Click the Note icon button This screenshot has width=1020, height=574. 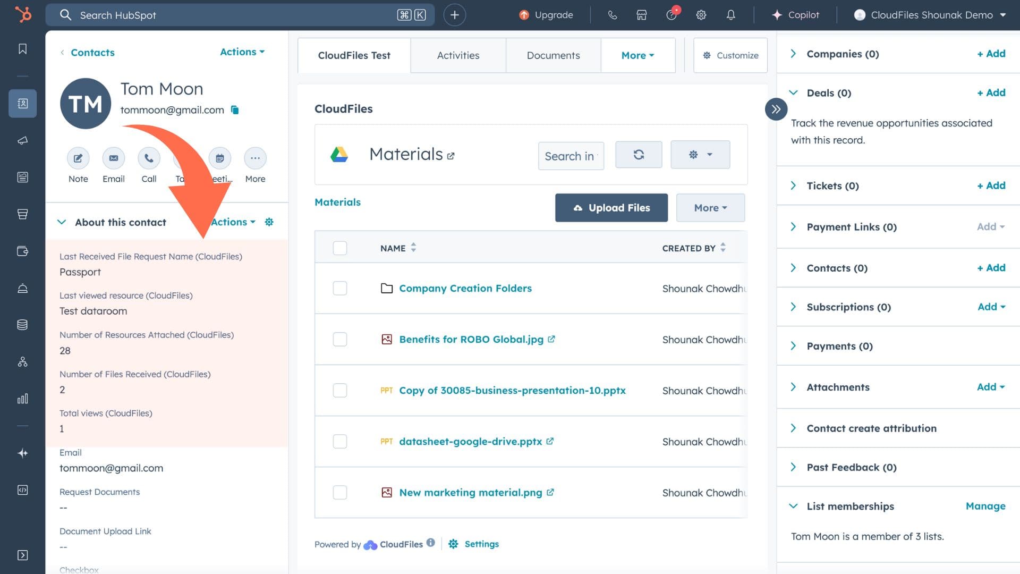pos(78,158)
